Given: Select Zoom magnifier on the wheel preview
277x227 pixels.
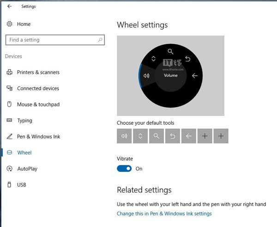Looking at the screenshot, I should click(x=170, y=52).
